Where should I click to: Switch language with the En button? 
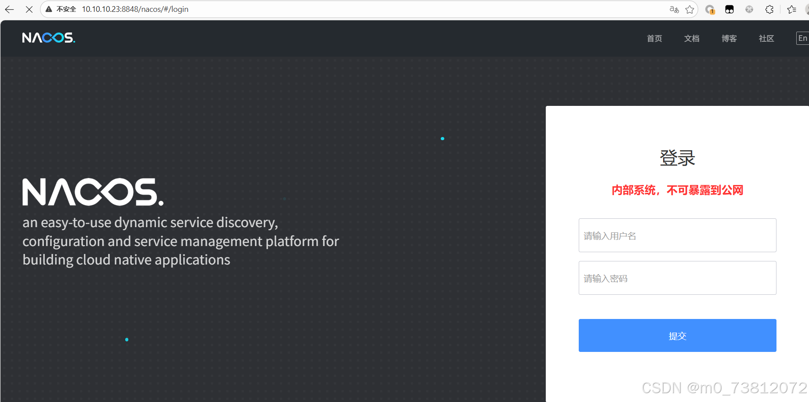pyautogui.click(x=802, y=38)
